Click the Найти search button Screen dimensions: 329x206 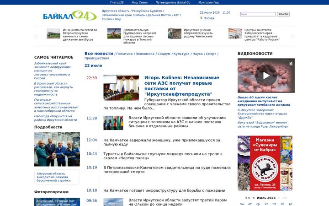tap(283, 14)
